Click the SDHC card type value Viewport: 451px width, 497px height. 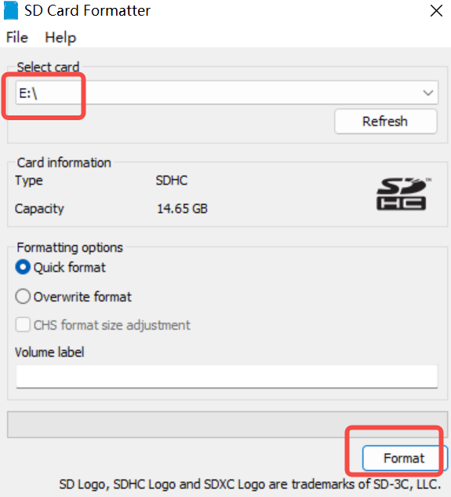click(x=172, y=181)
